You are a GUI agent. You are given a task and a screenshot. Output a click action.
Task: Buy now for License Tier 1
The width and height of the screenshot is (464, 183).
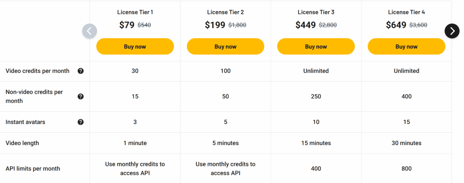click(x=135, y=46)
